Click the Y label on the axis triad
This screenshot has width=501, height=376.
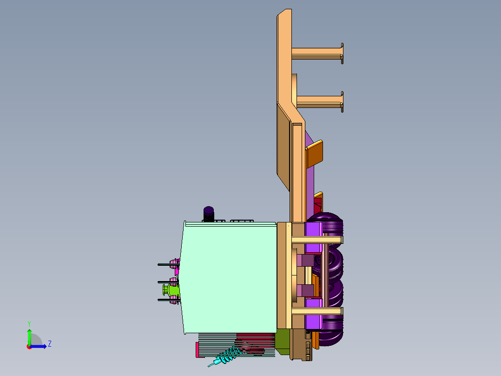tap(29, 324)
